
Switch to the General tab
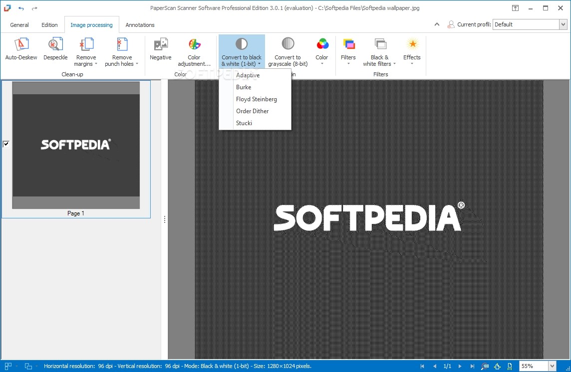[x=19, y=25]
